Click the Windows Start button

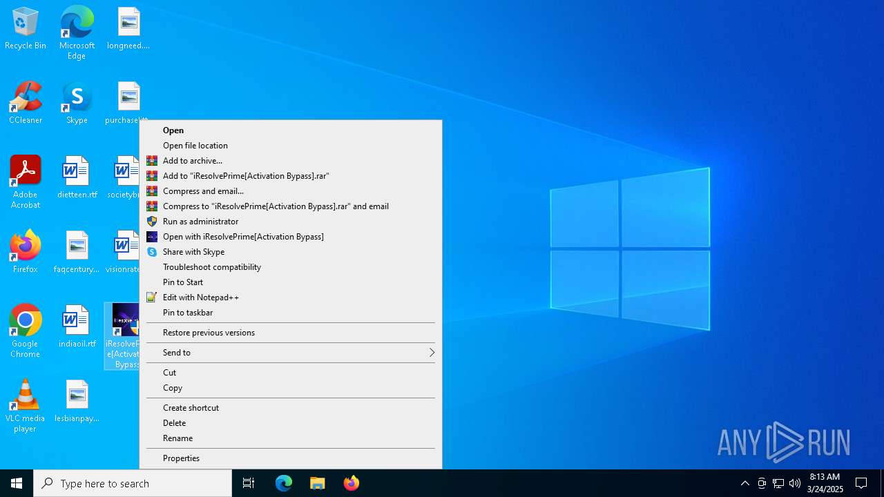tap(17, 483)
